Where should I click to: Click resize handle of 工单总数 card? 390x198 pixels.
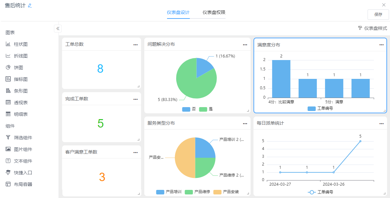(x=138, y=86)
